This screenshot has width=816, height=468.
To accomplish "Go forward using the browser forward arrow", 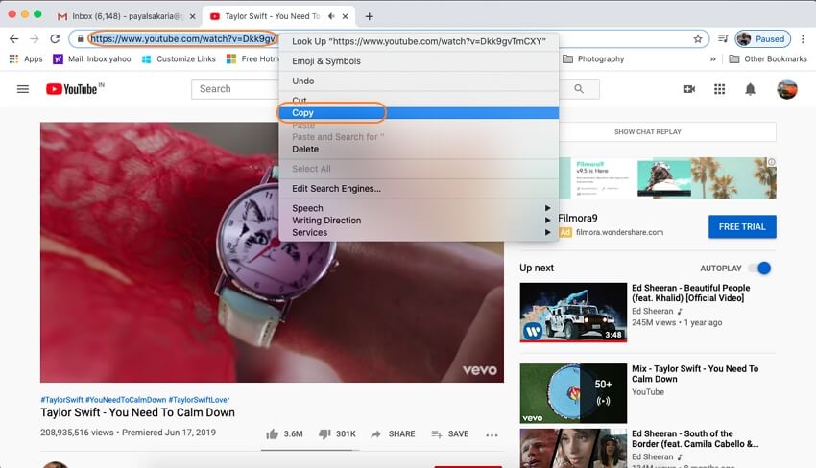I will click(x=35, y=39).
